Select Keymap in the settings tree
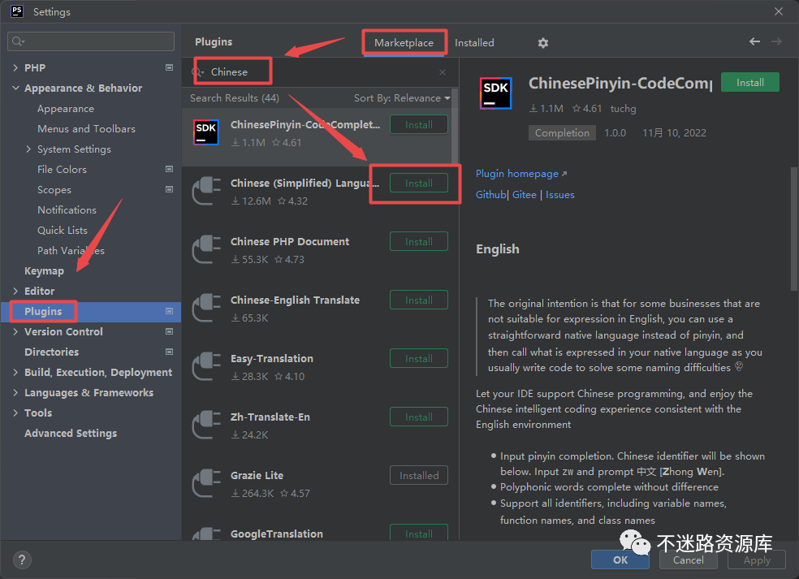Image resolution: width=799 pixels, height=579 pixels. click(45, 271)
